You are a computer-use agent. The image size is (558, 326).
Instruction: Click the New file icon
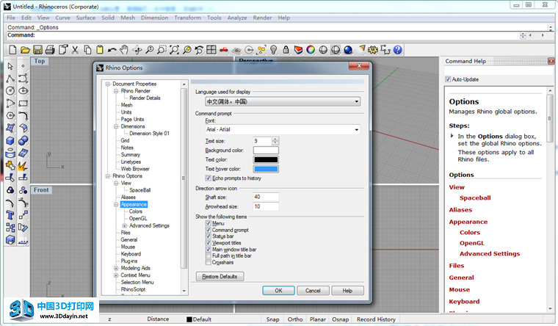(12, 50)
